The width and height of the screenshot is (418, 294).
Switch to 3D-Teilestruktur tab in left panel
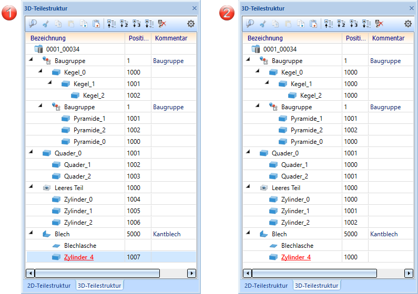tap(99, 286)
